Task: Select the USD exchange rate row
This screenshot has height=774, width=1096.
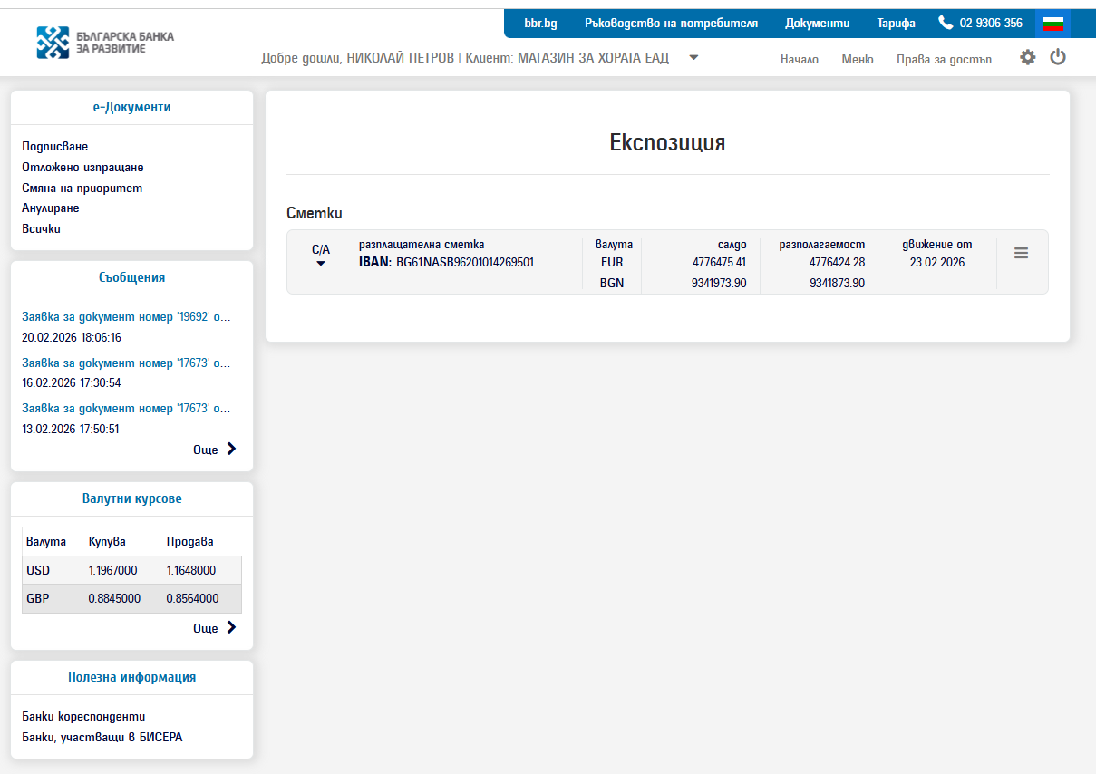Action: click(x=131, y=570)
